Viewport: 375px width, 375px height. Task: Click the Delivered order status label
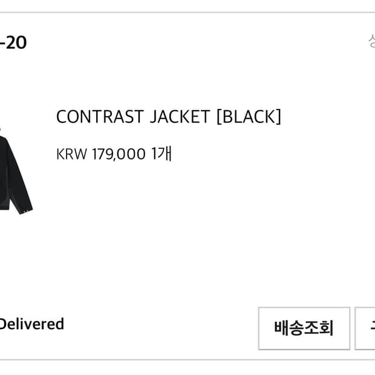[x=31, y=324]
